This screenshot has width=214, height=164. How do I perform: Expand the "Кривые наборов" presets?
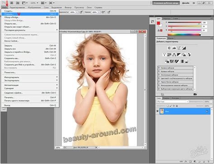159,71
